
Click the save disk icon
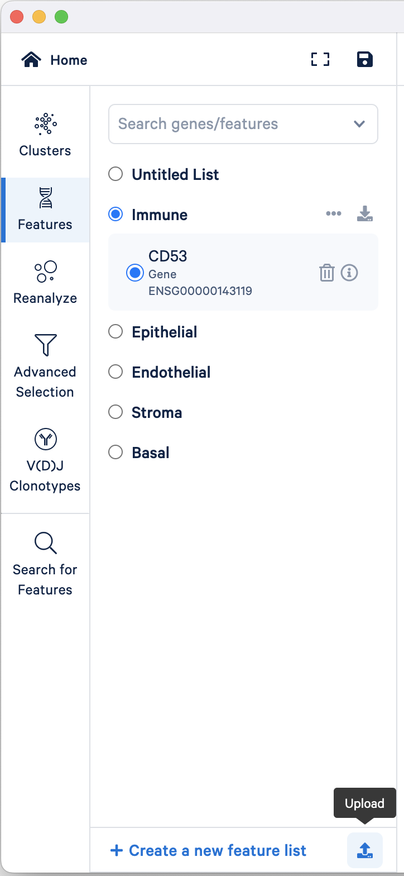(364, 60)
